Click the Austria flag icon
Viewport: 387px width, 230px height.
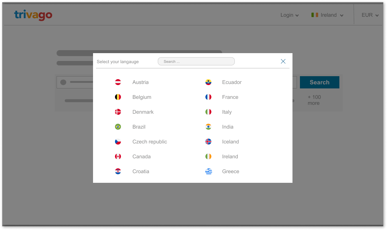pyautogui.click(x=118, y=82)
